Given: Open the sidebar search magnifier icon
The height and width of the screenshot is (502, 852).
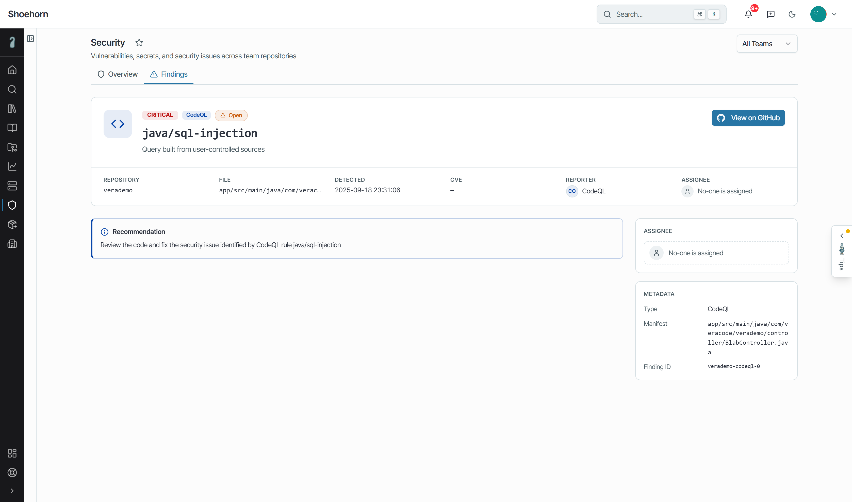Looking at the screenshot, I should 12,89.
